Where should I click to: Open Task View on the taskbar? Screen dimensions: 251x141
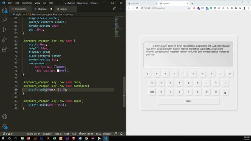click(16, 138)
